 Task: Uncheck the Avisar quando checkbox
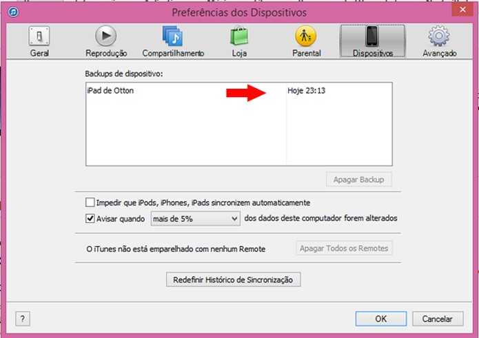point(90,218)
